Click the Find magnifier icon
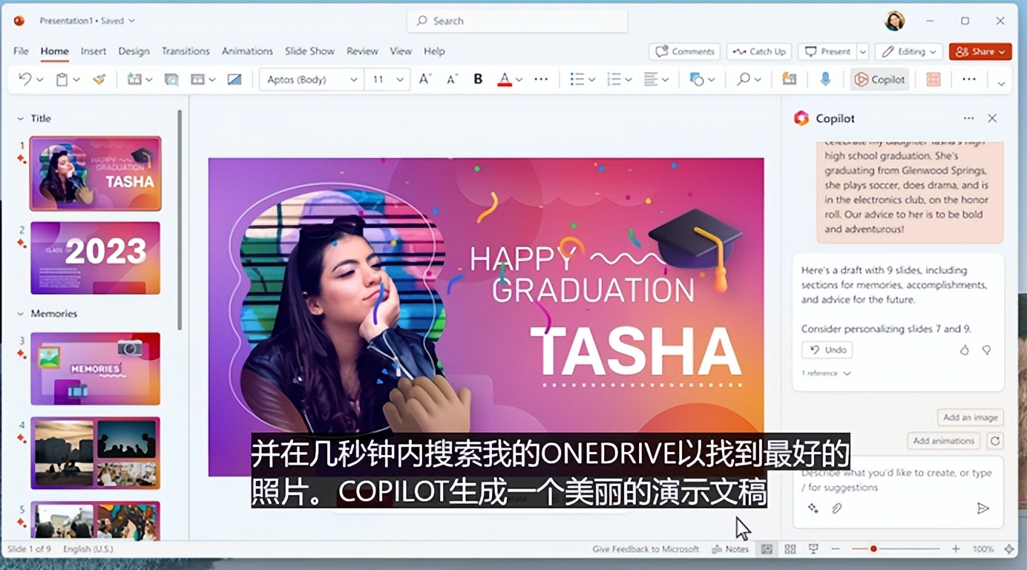The image size is (1027, 570). pyautogui.click(x=743, y=79)
